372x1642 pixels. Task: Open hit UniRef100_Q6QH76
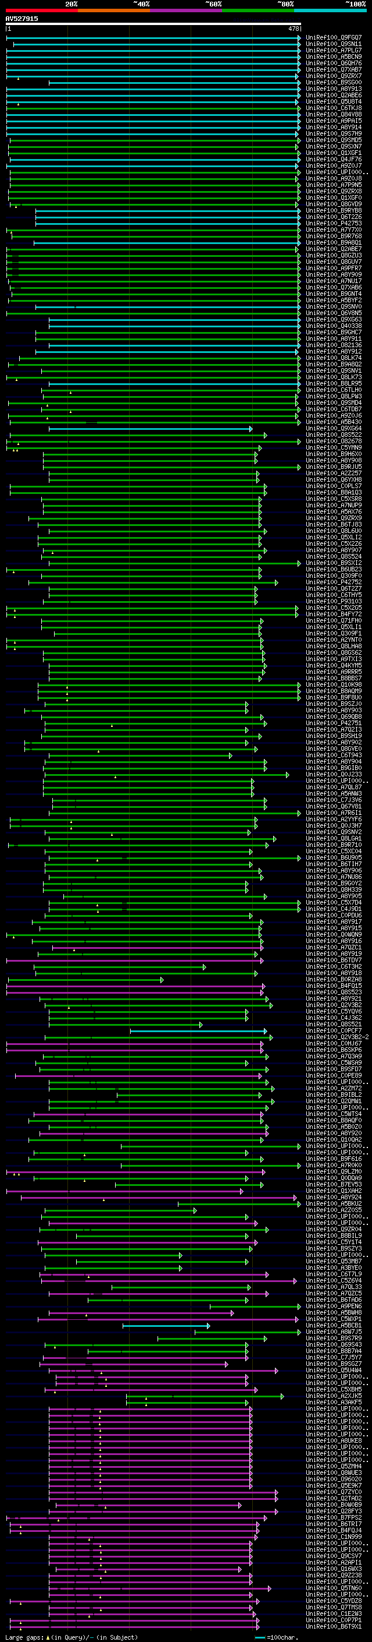[x=334, y=63]
